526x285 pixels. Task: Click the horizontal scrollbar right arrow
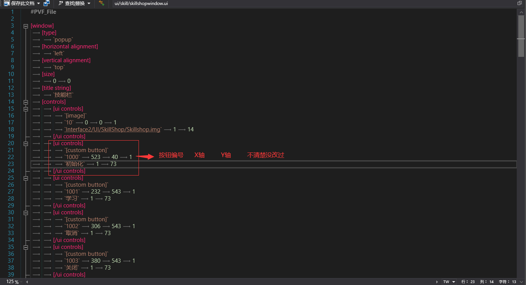[x=437, y=282]
